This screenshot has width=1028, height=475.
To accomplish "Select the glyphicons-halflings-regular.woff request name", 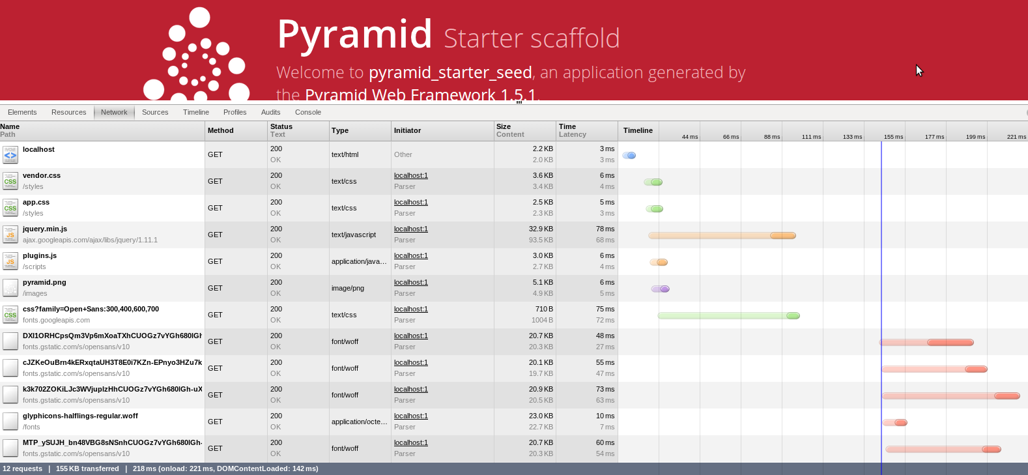I will pyautogui.click(x=80, y=416).
